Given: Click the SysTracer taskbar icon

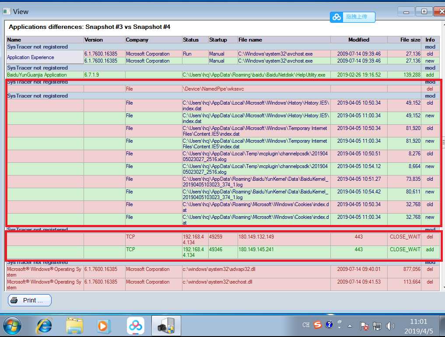Looking at the screenshot, I should (166, 326).
